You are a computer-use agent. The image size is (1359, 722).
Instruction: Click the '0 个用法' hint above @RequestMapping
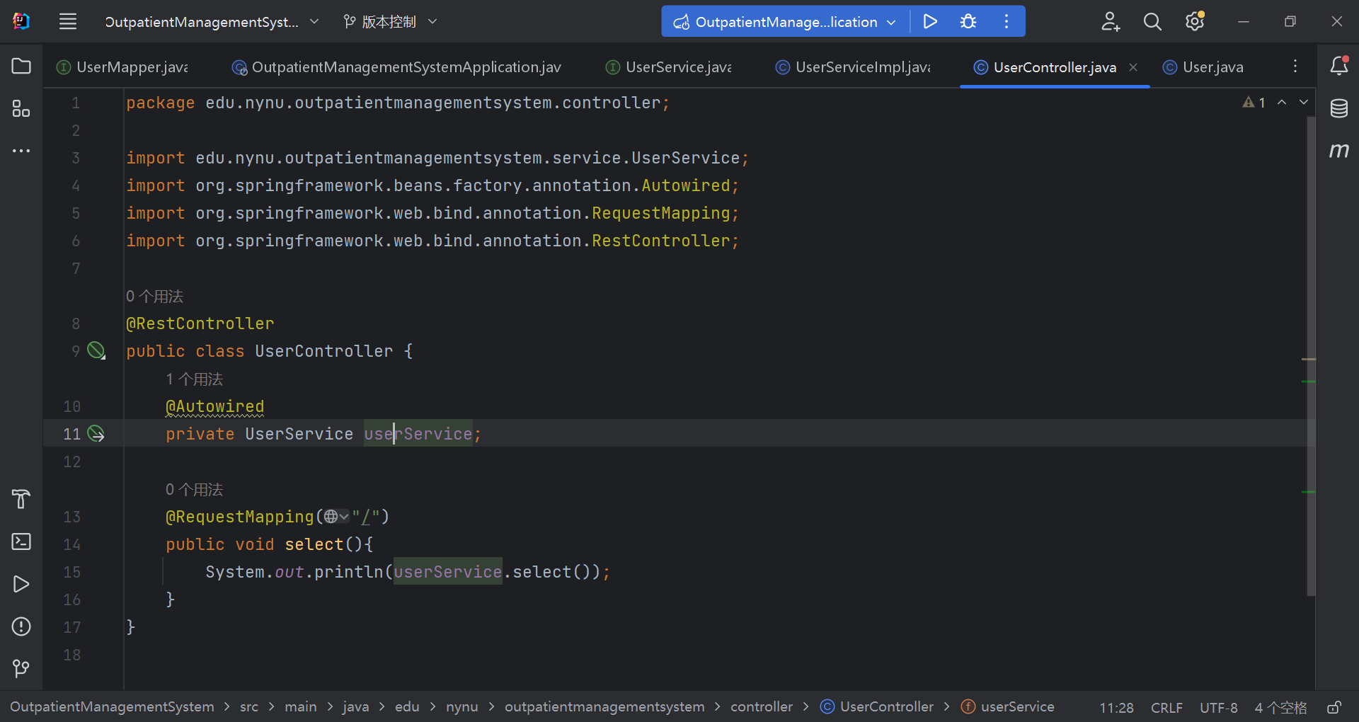pyautogui.click(x=194, y=489)
